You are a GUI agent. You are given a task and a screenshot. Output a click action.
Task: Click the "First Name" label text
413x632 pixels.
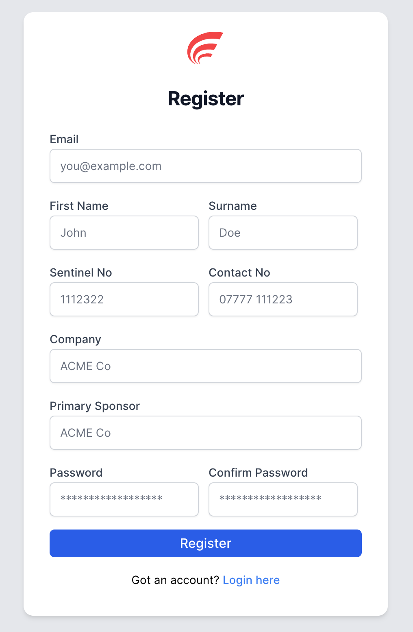(x=79, y=206)
